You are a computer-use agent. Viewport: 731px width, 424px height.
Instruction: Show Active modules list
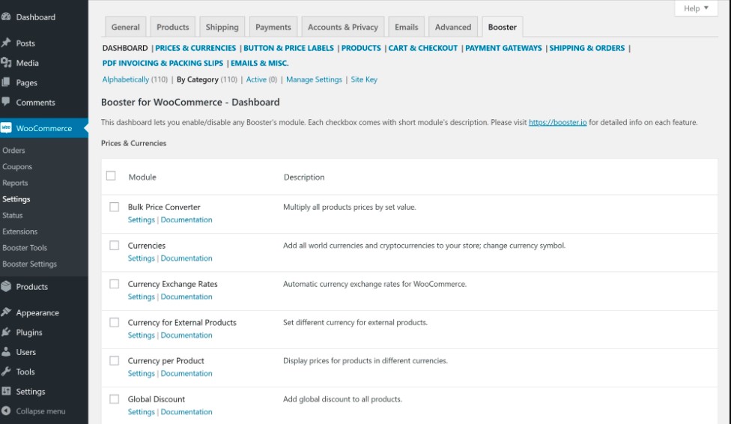256,79
